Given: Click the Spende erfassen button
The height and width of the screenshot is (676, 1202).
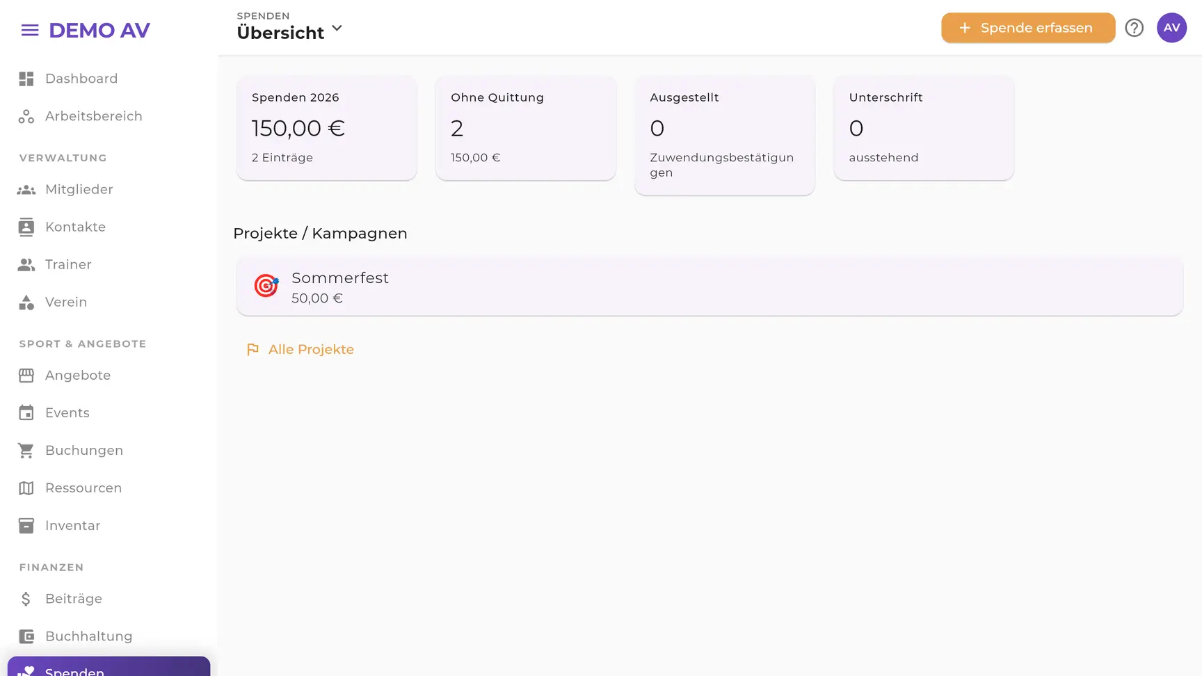Looking at the screenshot, I should coord(1028,28).
